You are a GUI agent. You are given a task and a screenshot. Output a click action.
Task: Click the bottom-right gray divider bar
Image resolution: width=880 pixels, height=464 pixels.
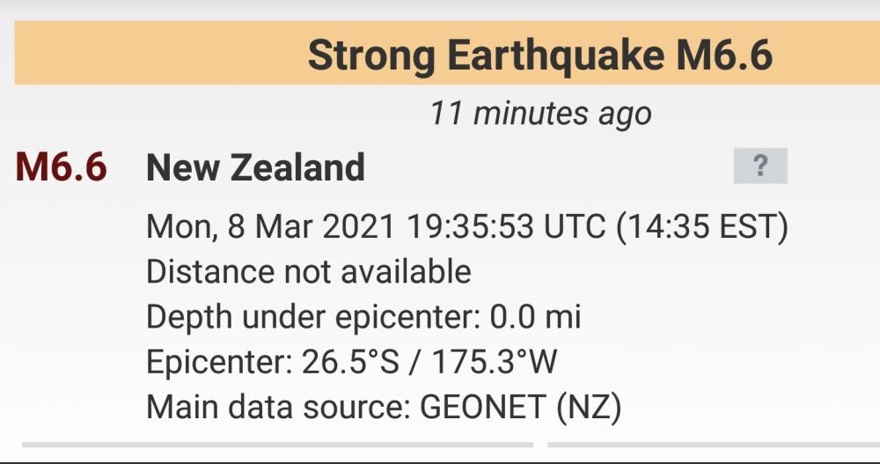[x=713, y=445]
